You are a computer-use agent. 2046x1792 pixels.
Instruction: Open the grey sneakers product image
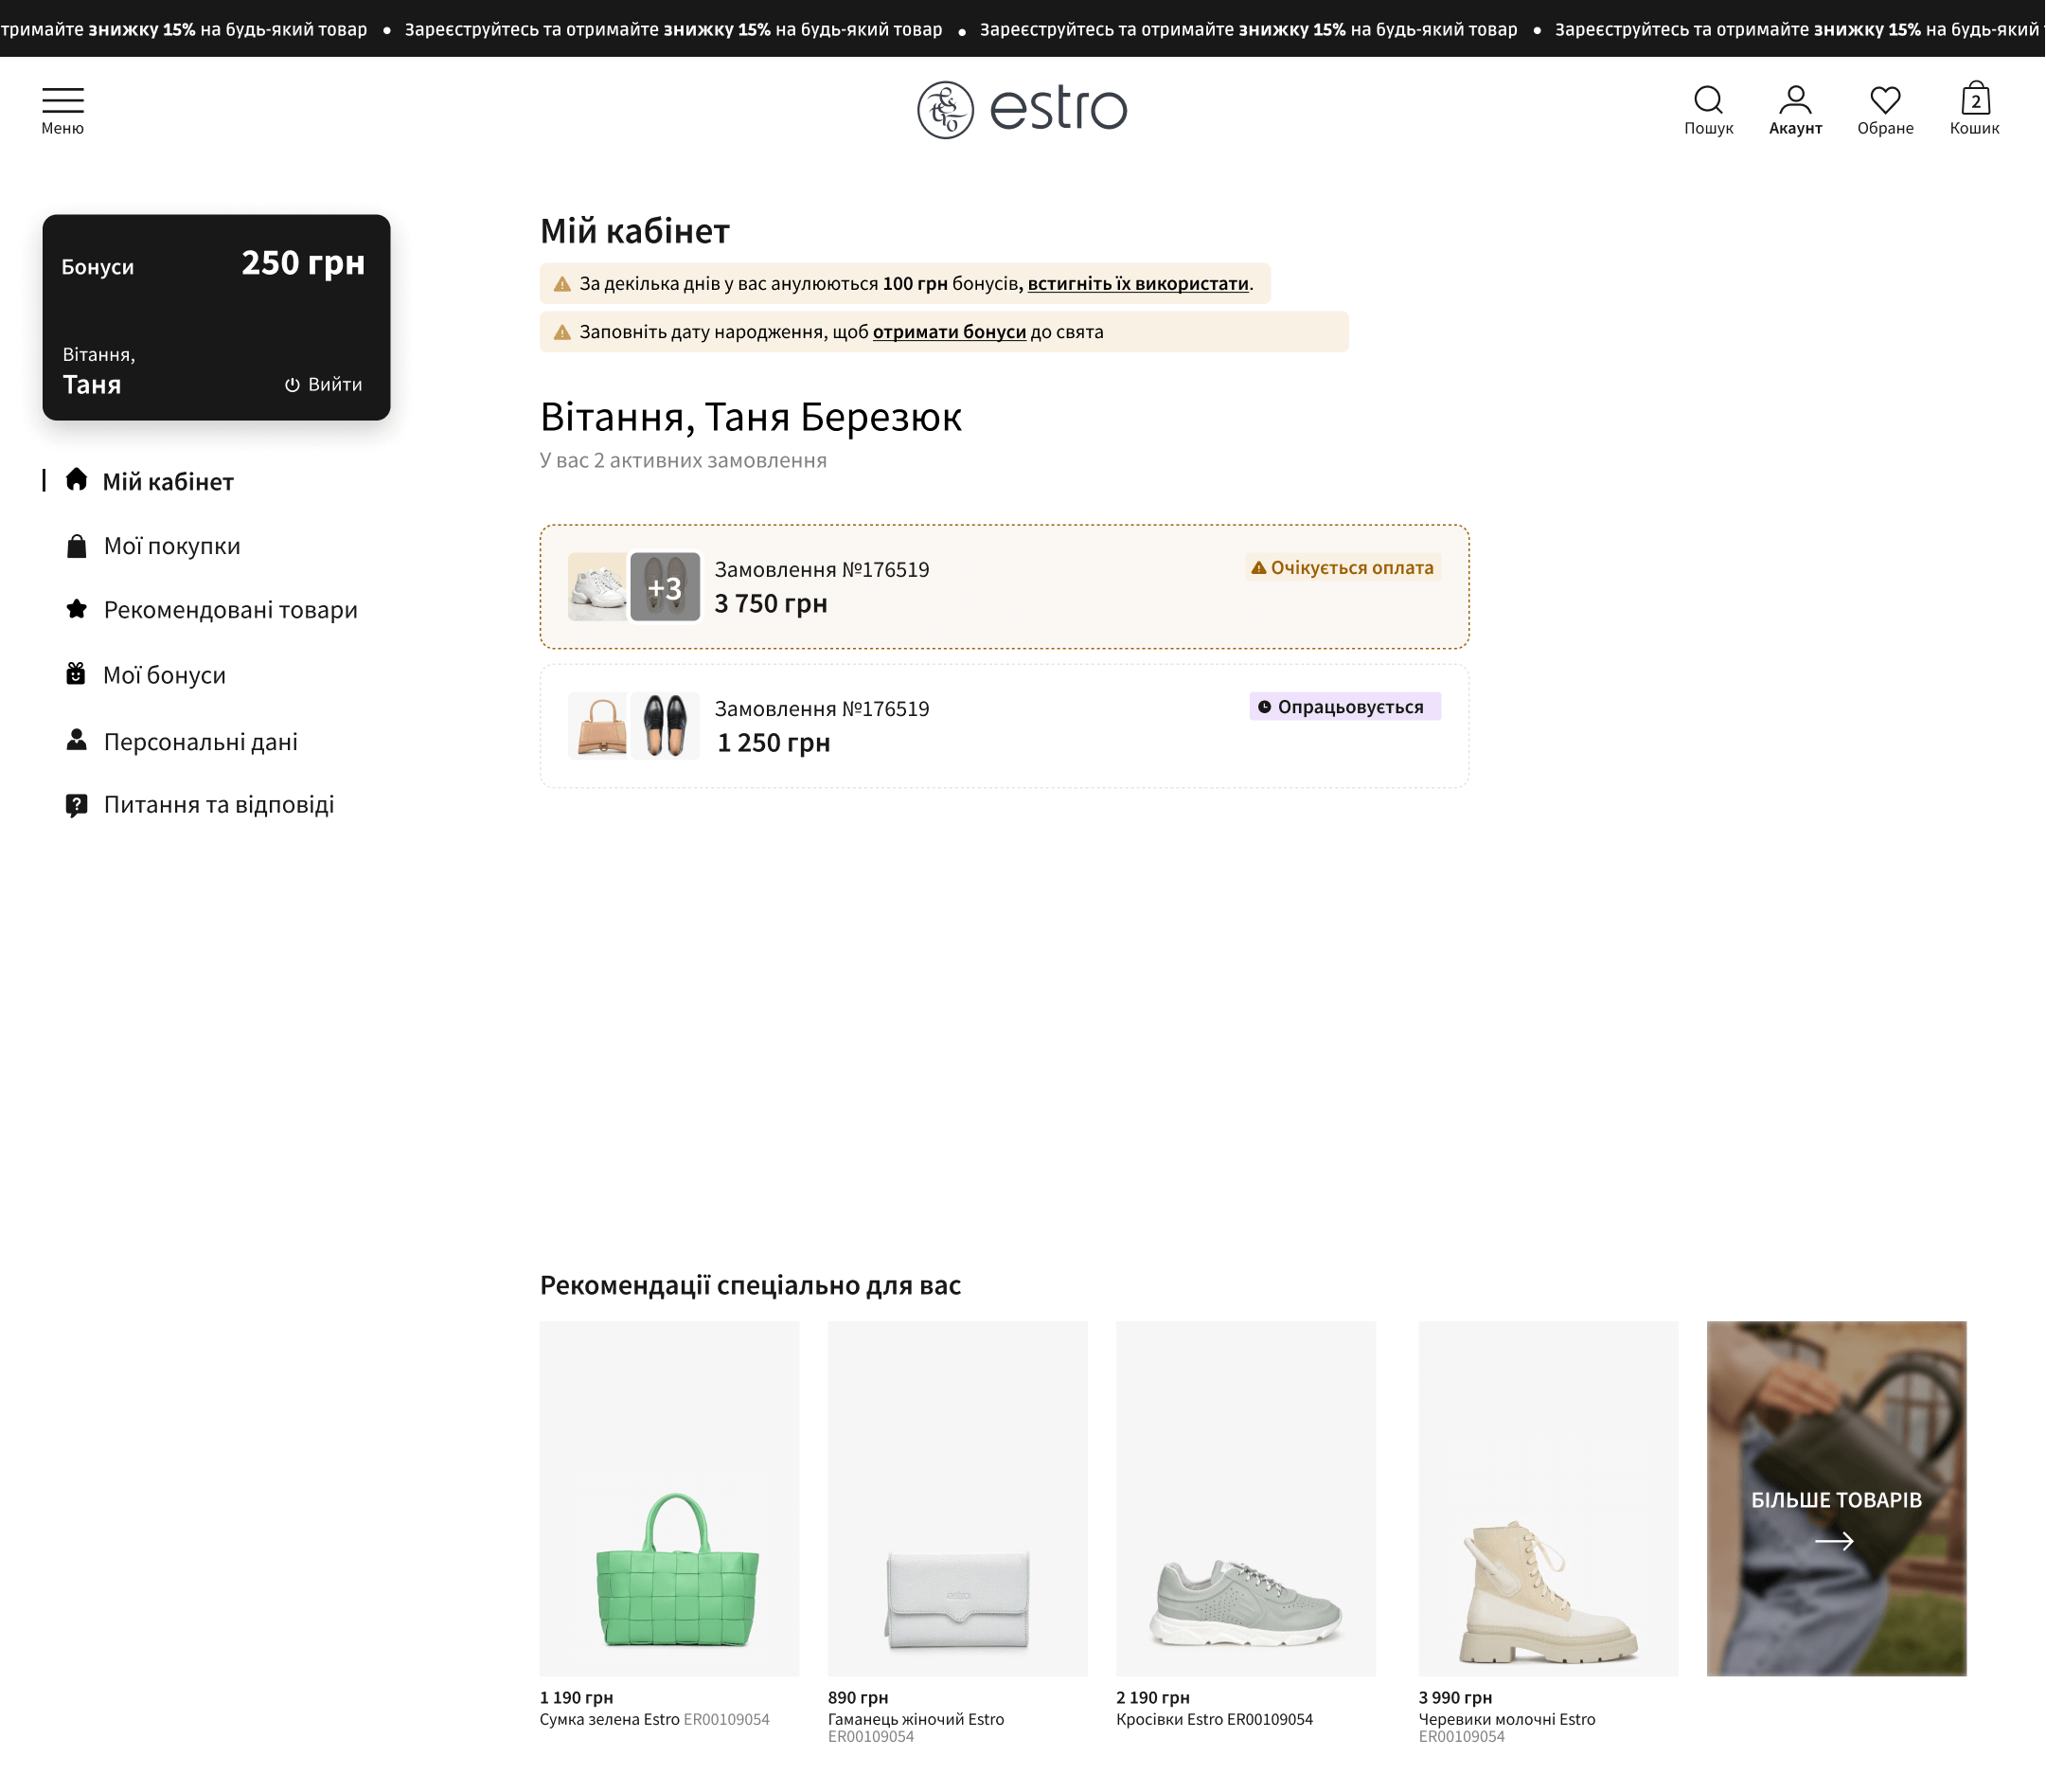click(x=1245, y=1499)
